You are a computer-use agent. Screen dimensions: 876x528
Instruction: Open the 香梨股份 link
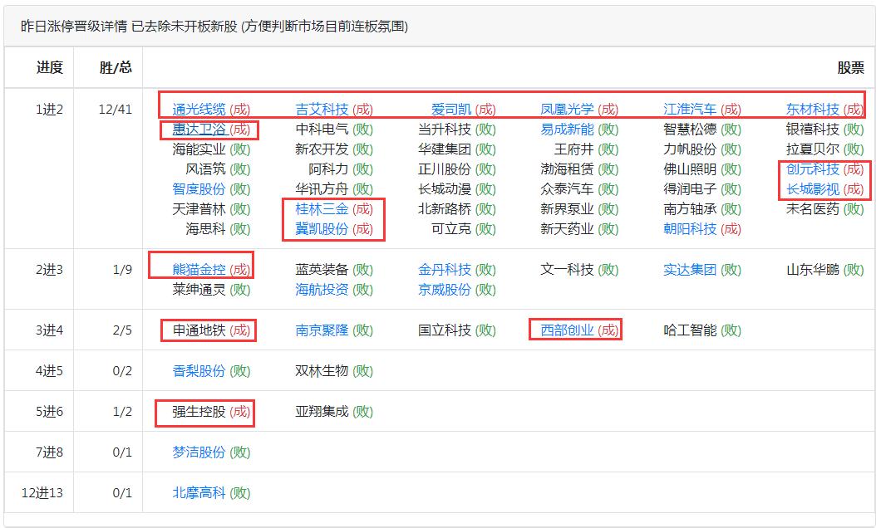[199, 370]
